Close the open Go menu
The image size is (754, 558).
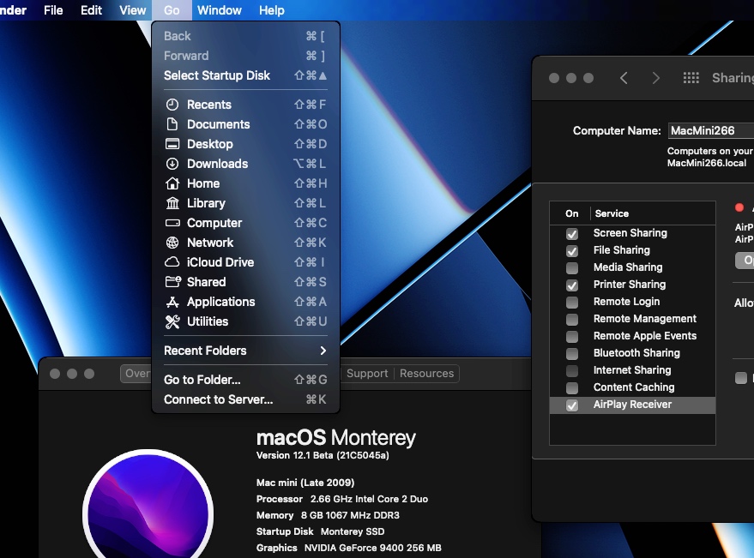coord(172,10)
